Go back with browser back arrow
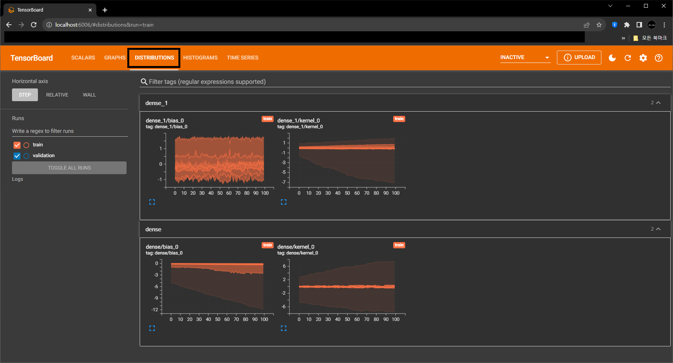This screenshot has height=363, width=673. tap(9, 25)
